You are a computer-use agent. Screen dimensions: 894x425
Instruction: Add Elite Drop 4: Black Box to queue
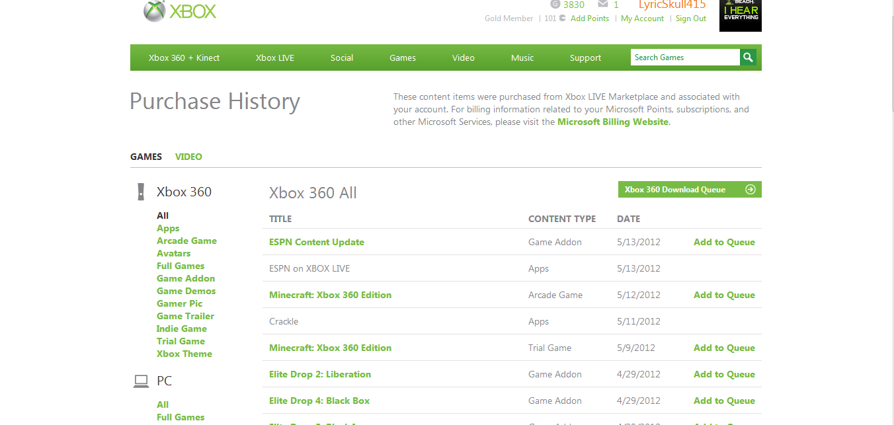click(x=724, y=401)
